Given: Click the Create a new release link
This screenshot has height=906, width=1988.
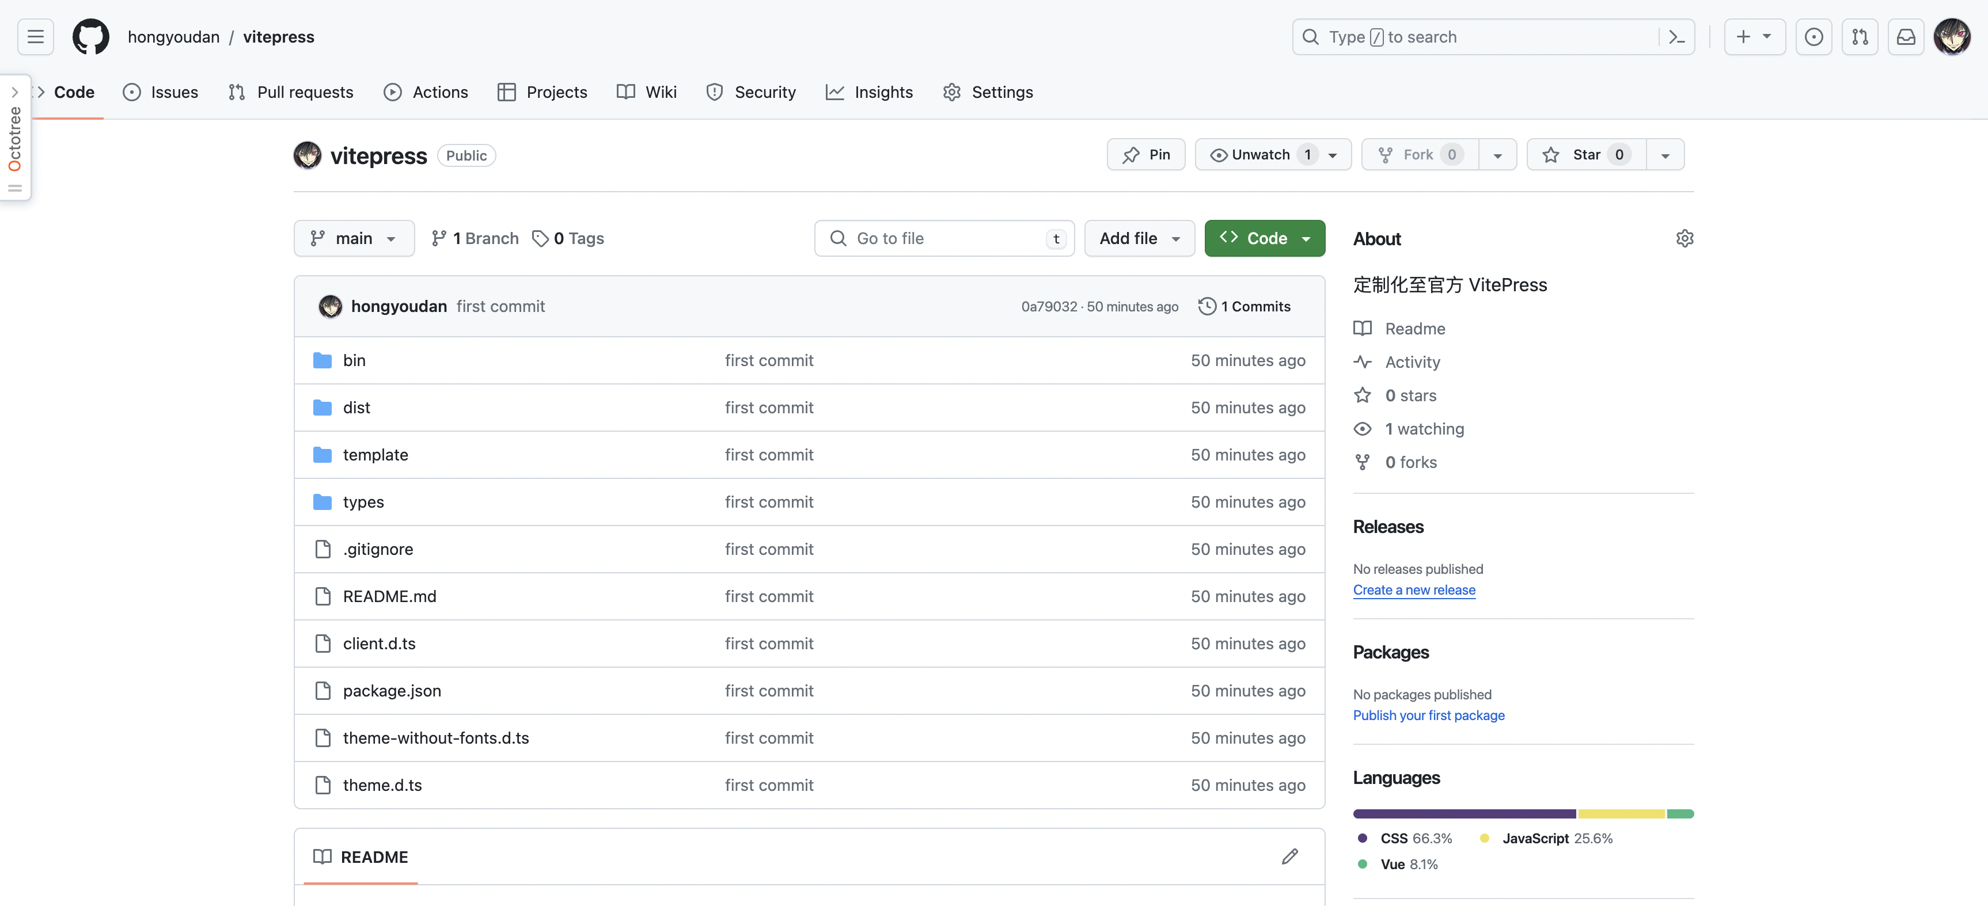Looking at the screenshot, I should [x=1413, y=590].
